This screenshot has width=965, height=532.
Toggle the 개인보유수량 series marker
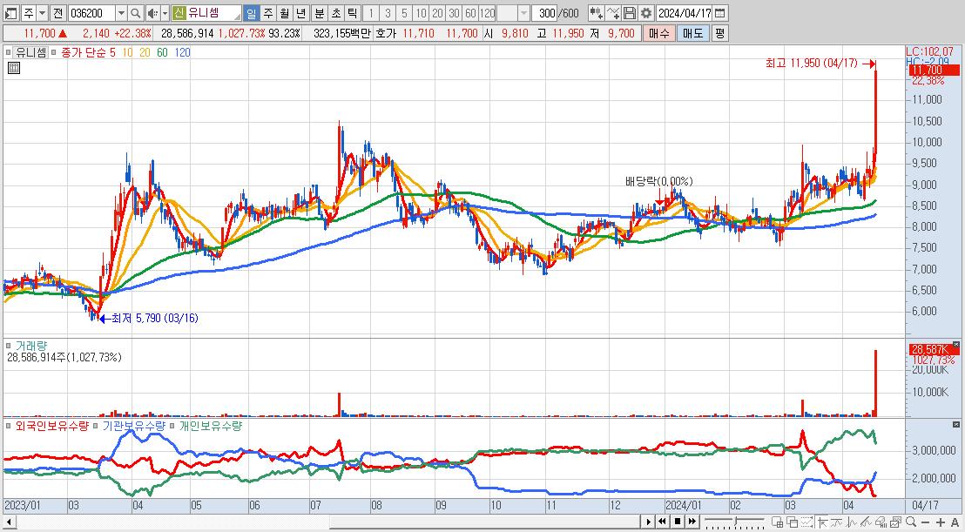point(172,427)
